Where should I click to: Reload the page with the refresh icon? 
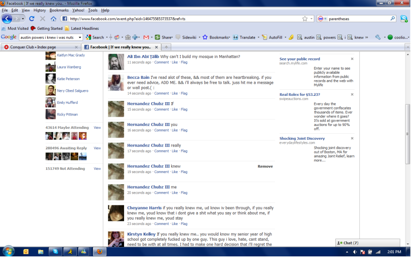32,19
